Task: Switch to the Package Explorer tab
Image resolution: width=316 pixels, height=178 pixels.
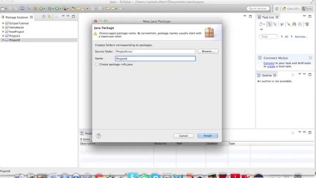Action: point(17,17)
